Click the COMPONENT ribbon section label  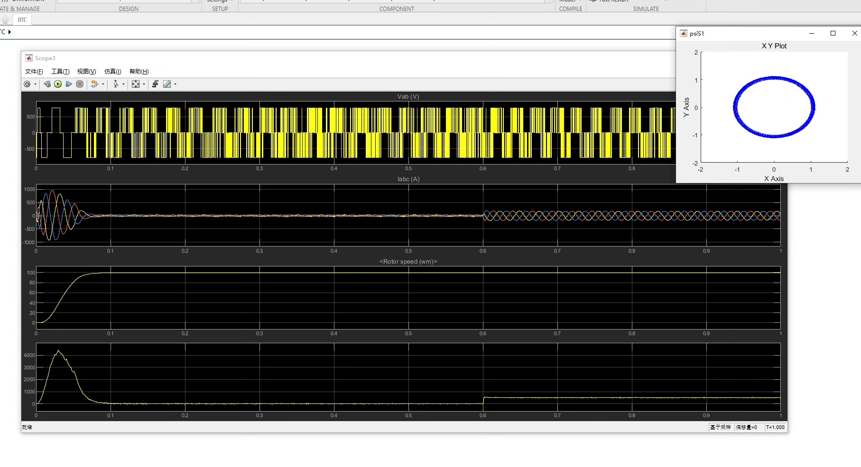pos(397,9)
